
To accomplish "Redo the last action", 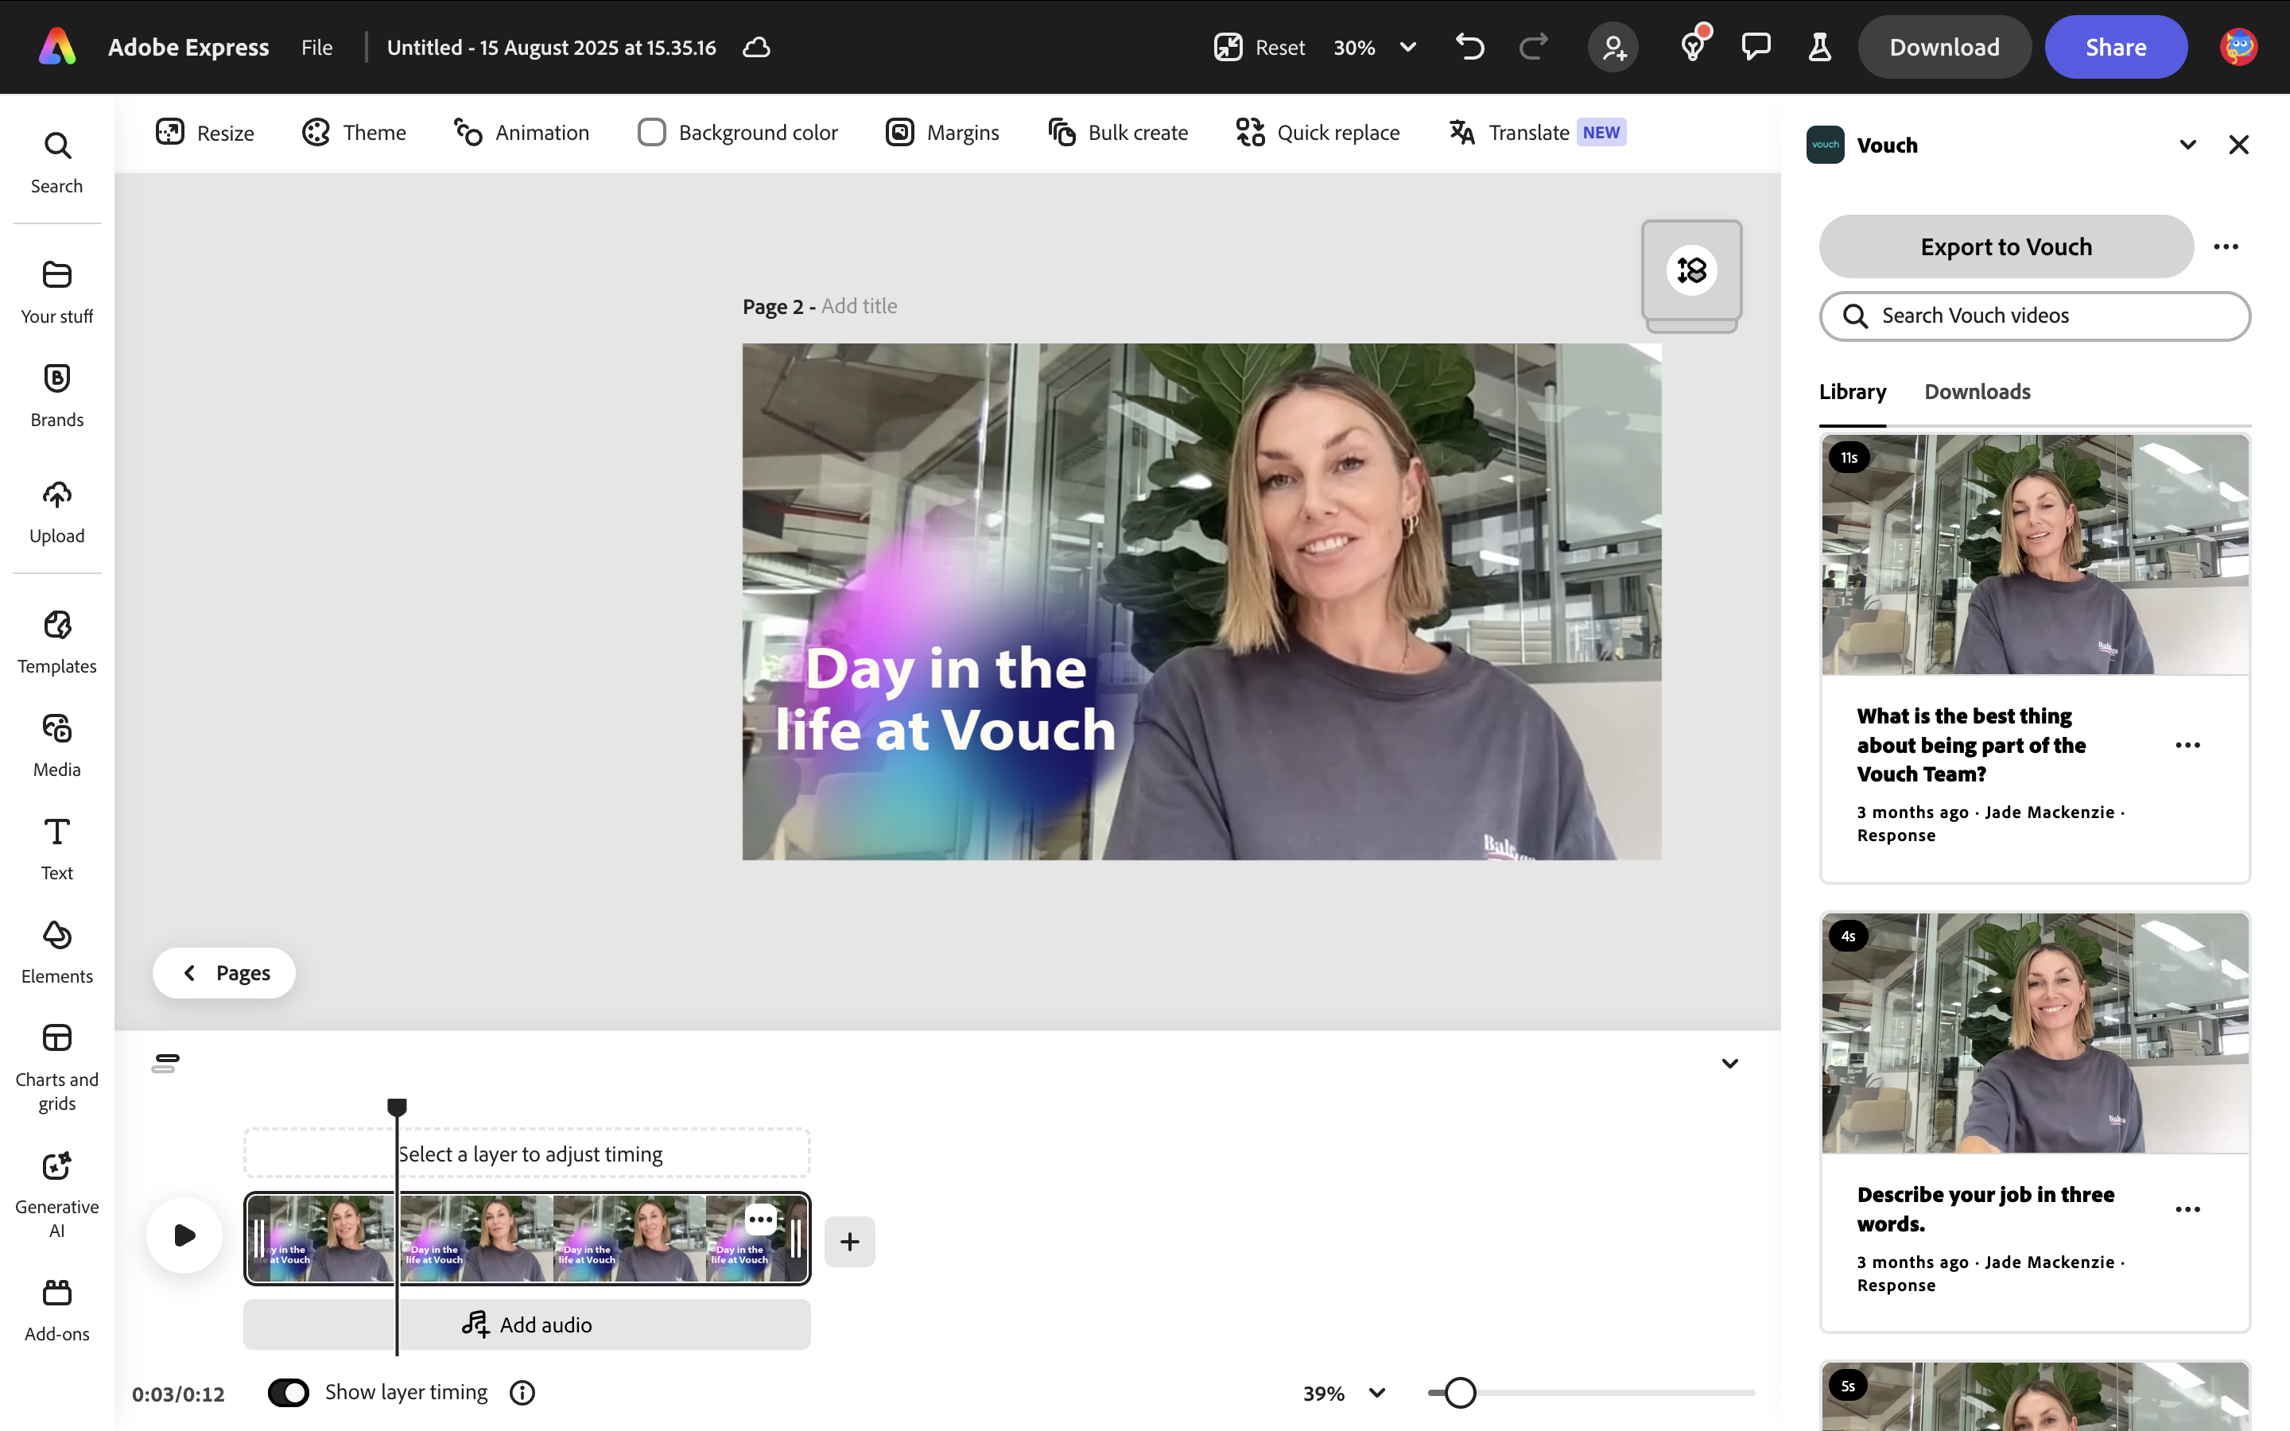I will click(x=1533, y=46).
